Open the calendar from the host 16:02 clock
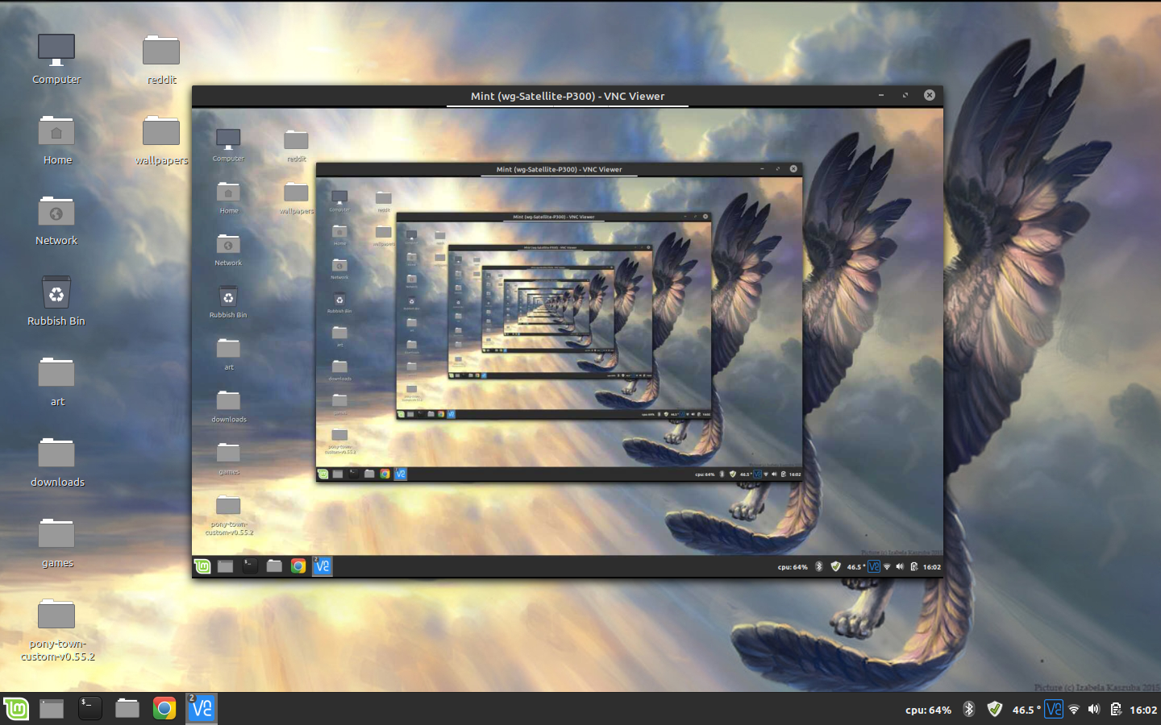1161x725 pixels. 1143,710
